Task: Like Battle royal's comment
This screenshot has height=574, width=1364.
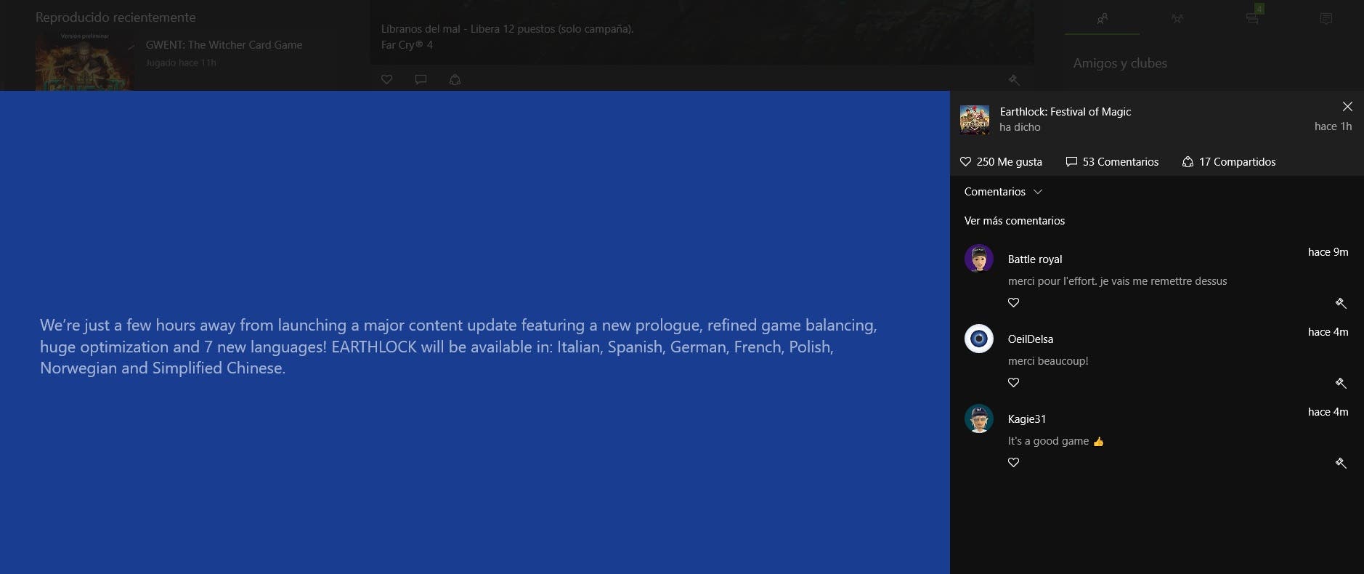Action: click(1014, 303)
